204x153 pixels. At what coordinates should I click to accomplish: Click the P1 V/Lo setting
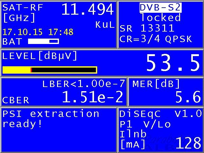[x=145, y=124]
